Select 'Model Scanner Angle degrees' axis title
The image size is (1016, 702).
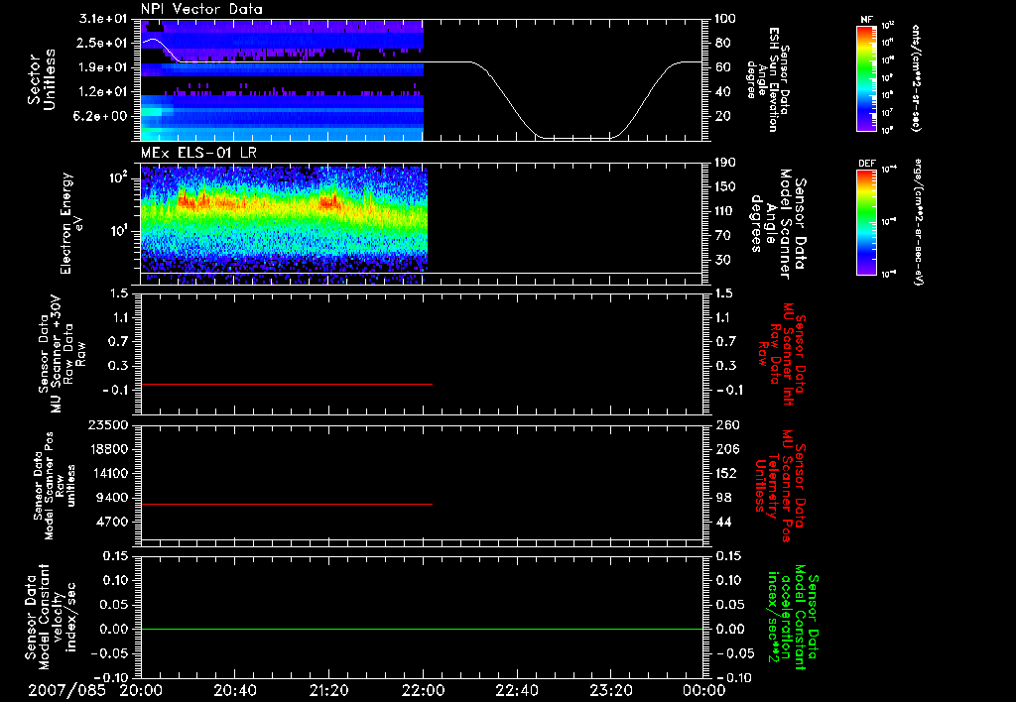pyautogui.click(x=778, y=224)
